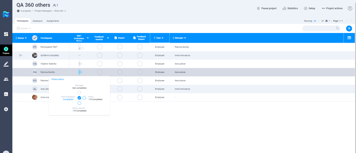Open the settings gear icon in sidebar
The height and width of the screenshot is (153, 356).
(6, 109)
